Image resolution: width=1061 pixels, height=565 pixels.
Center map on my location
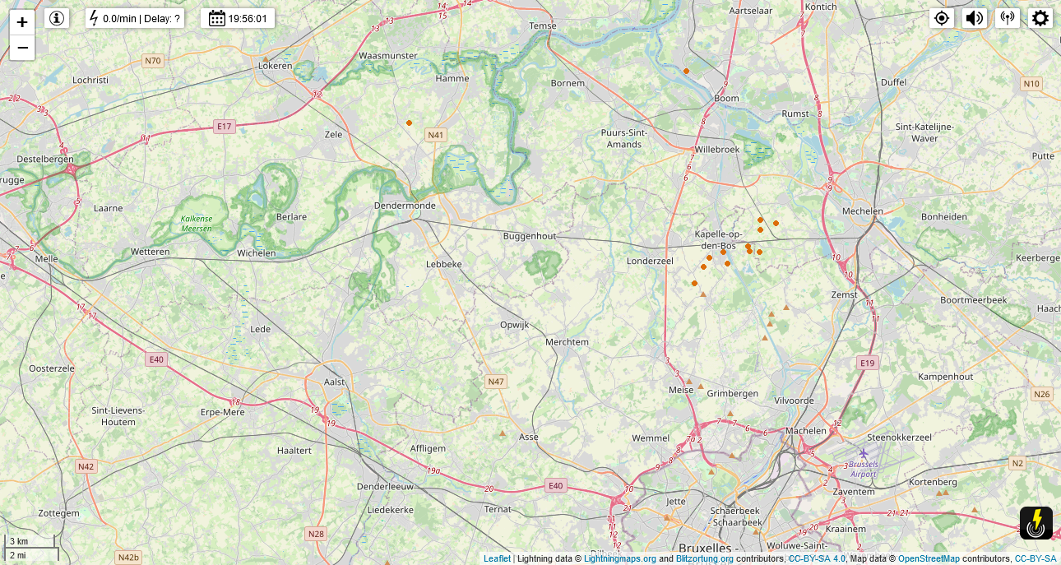942,18
